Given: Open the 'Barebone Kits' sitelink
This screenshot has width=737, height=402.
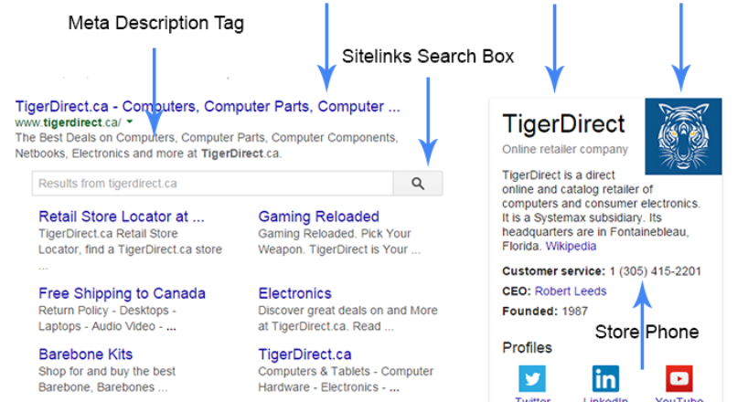Looking at the screenshot, I should point(86,354).
